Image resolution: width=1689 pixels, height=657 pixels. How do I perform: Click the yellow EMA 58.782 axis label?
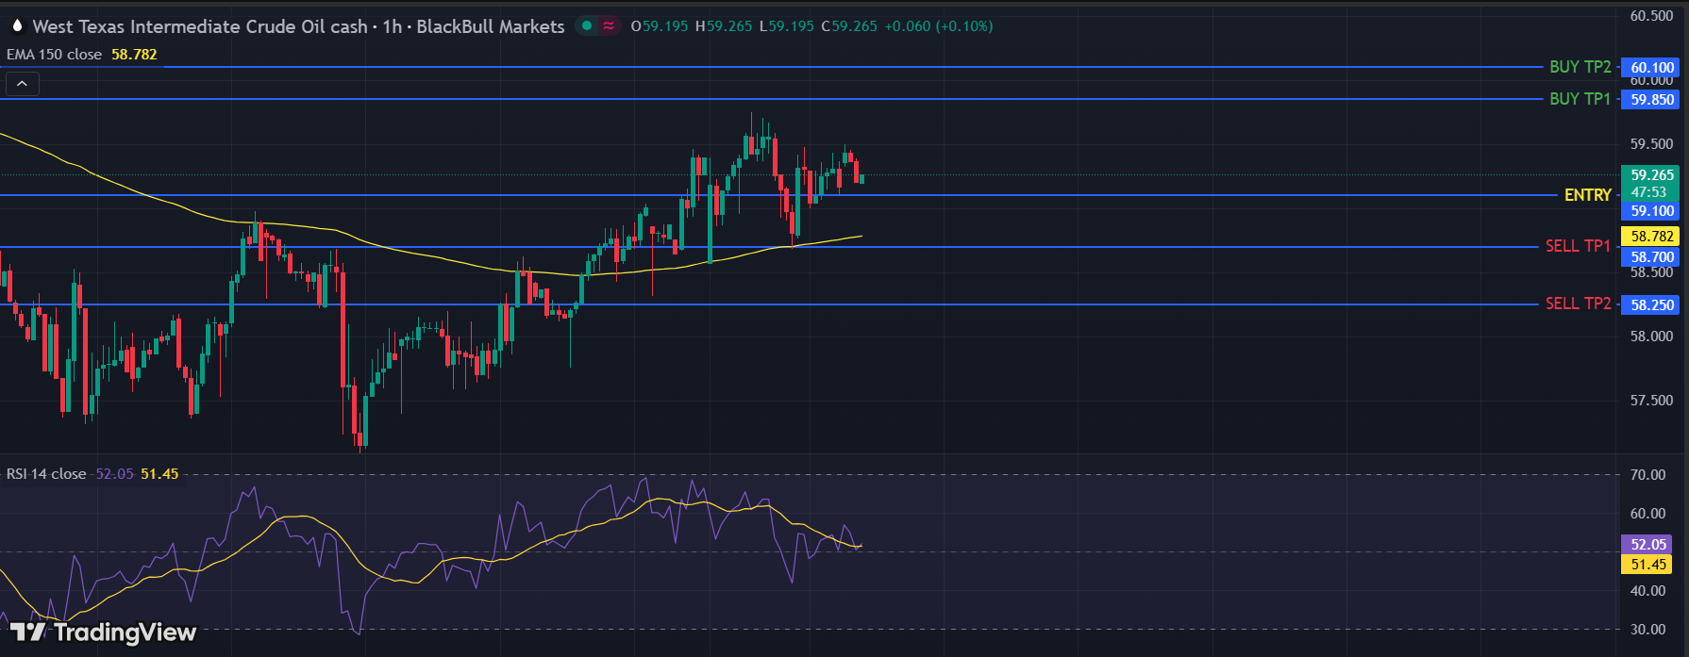(1651, 237)
